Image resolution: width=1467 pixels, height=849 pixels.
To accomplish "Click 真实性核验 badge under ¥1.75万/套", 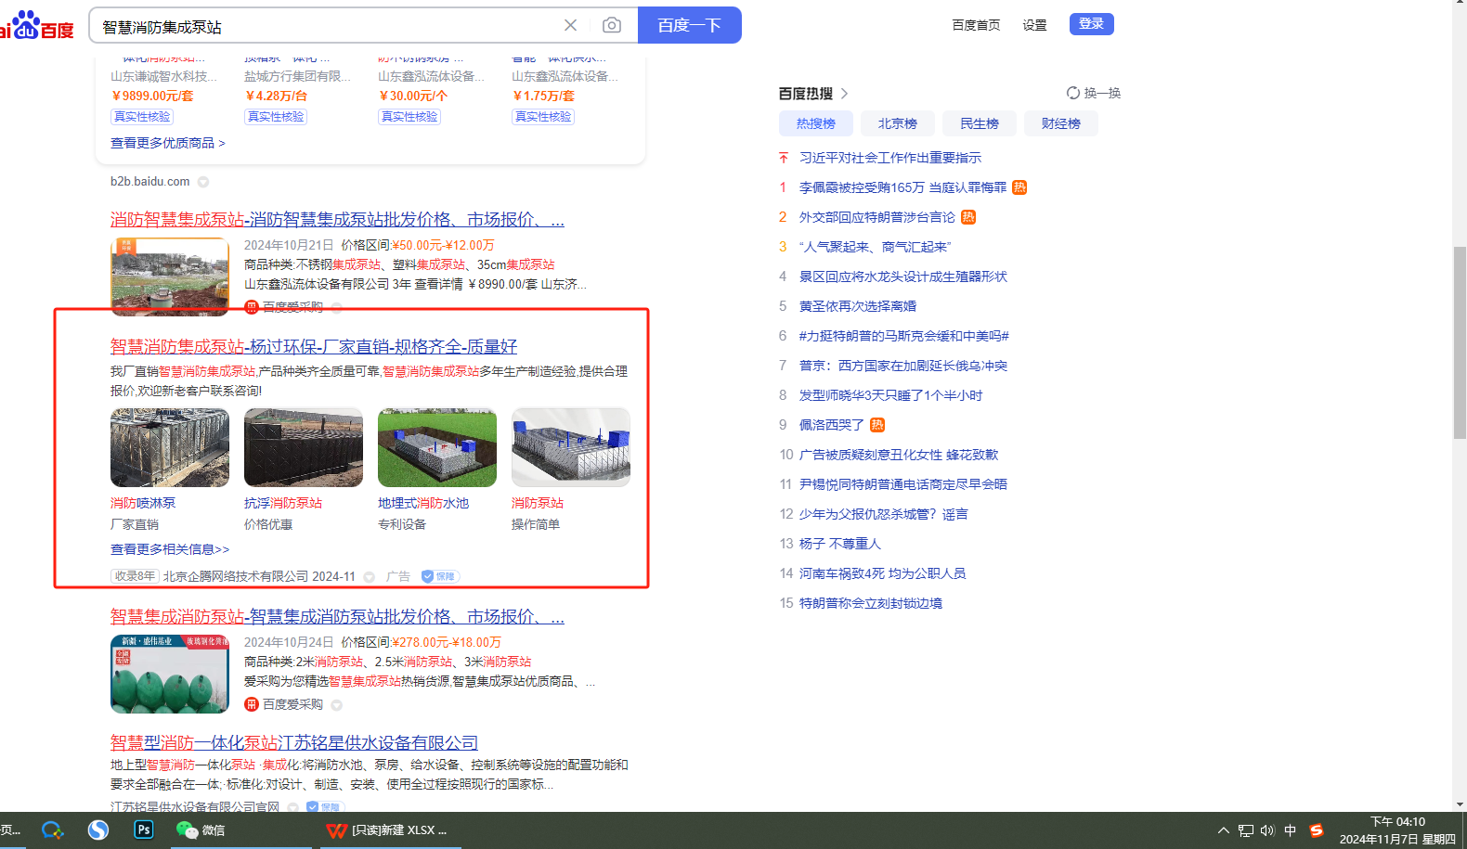I will [x=543, y=117].
